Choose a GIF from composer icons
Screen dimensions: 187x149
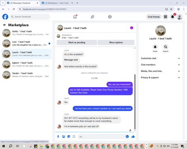point(74,137)
